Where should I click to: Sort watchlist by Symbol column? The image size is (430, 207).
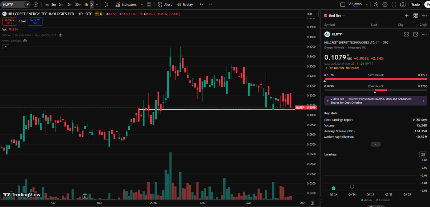(329, 25)
